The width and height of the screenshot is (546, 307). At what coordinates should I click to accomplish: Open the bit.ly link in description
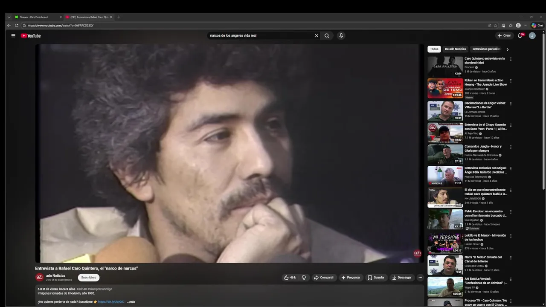click(111, 302)
